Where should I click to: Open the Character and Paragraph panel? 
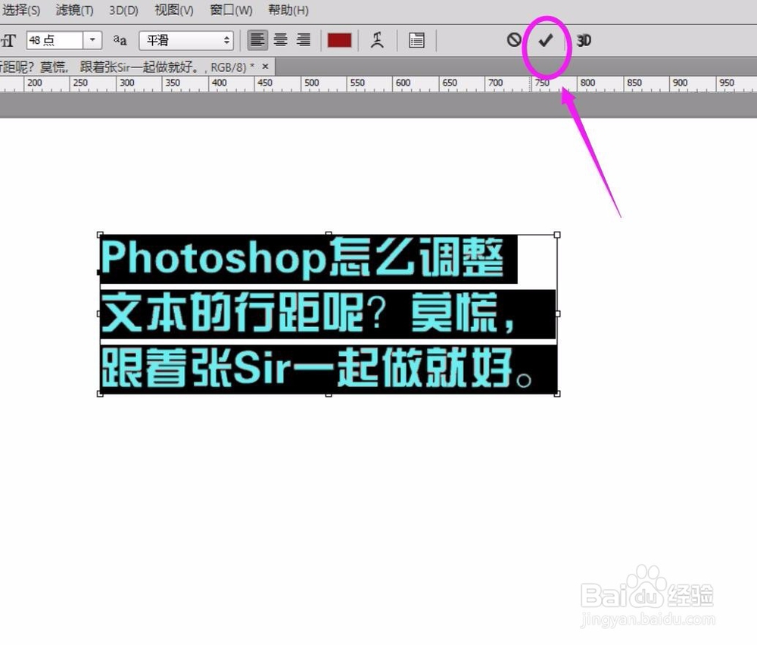coord(416,40)
